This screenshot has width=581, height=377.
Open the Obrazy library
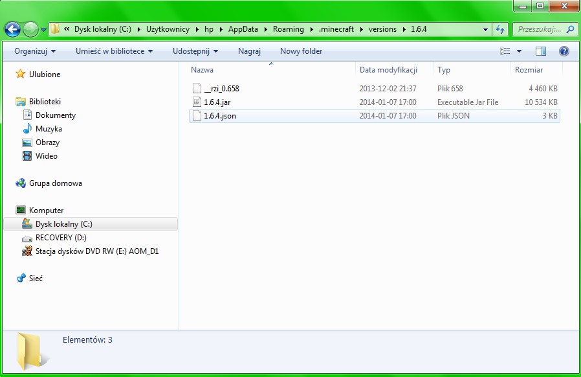click(x=47, y=143)
